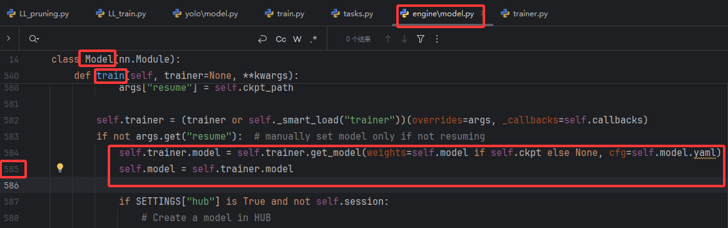The height and width of the screenshot is (228, 728).
Task: Open the LL_train.py editor tab
Action: 121,13
